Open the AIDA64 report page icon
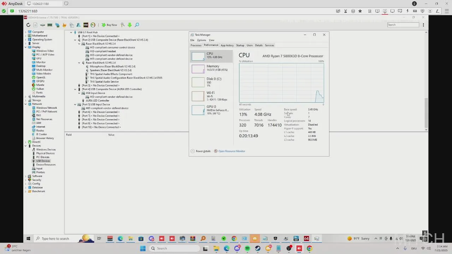This screenshot has height=254, width=452. pyautogui.click(x=35, y=25)
